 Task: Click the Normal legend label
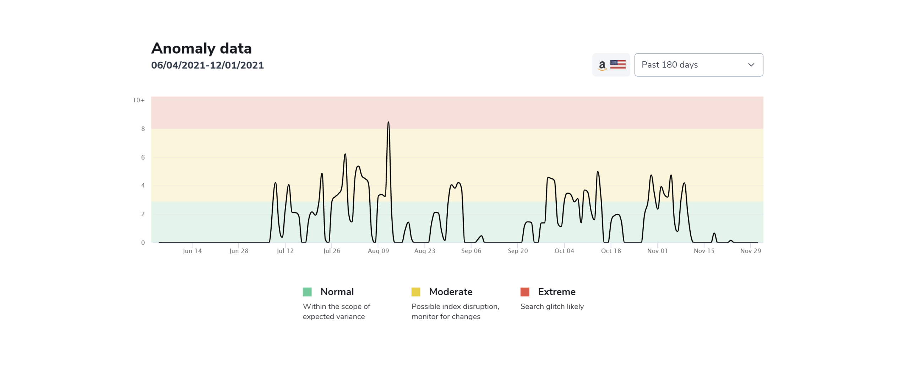pyautogui.click(x=337, y=292)
